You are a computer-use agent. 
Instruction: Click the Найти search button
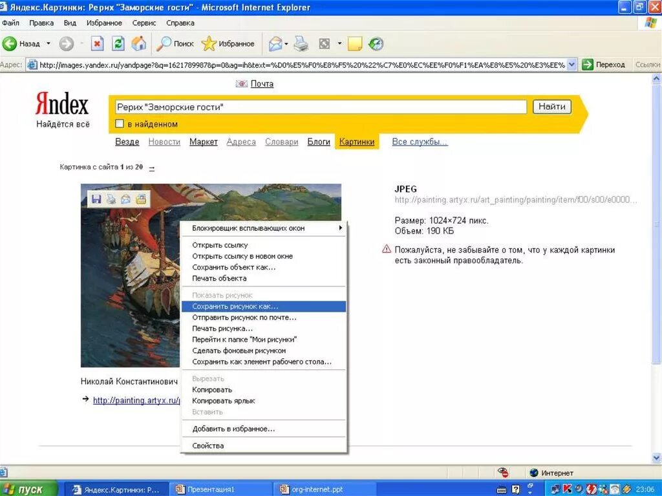pos(552,107)
